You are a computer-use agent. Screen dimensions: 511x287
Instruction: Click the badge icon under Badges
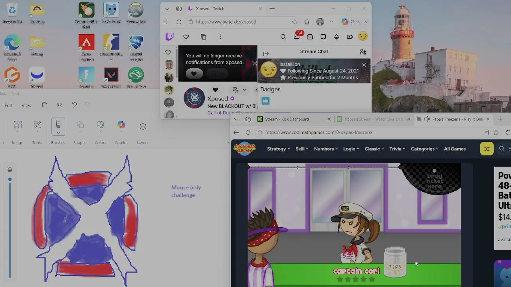tap(265, 101)
